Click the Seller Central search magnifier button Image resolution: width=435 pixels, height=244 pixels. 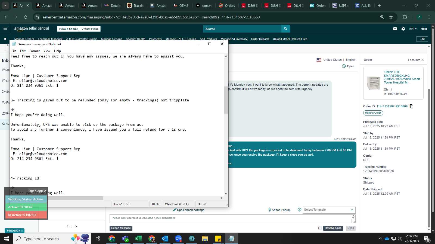tap(285, 29)
